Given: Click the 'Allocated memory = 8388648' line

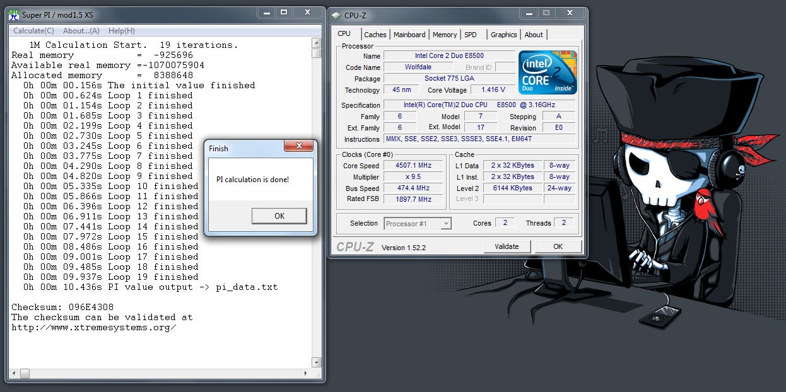Looking at the screenshot, I should [x=102, y=75].
